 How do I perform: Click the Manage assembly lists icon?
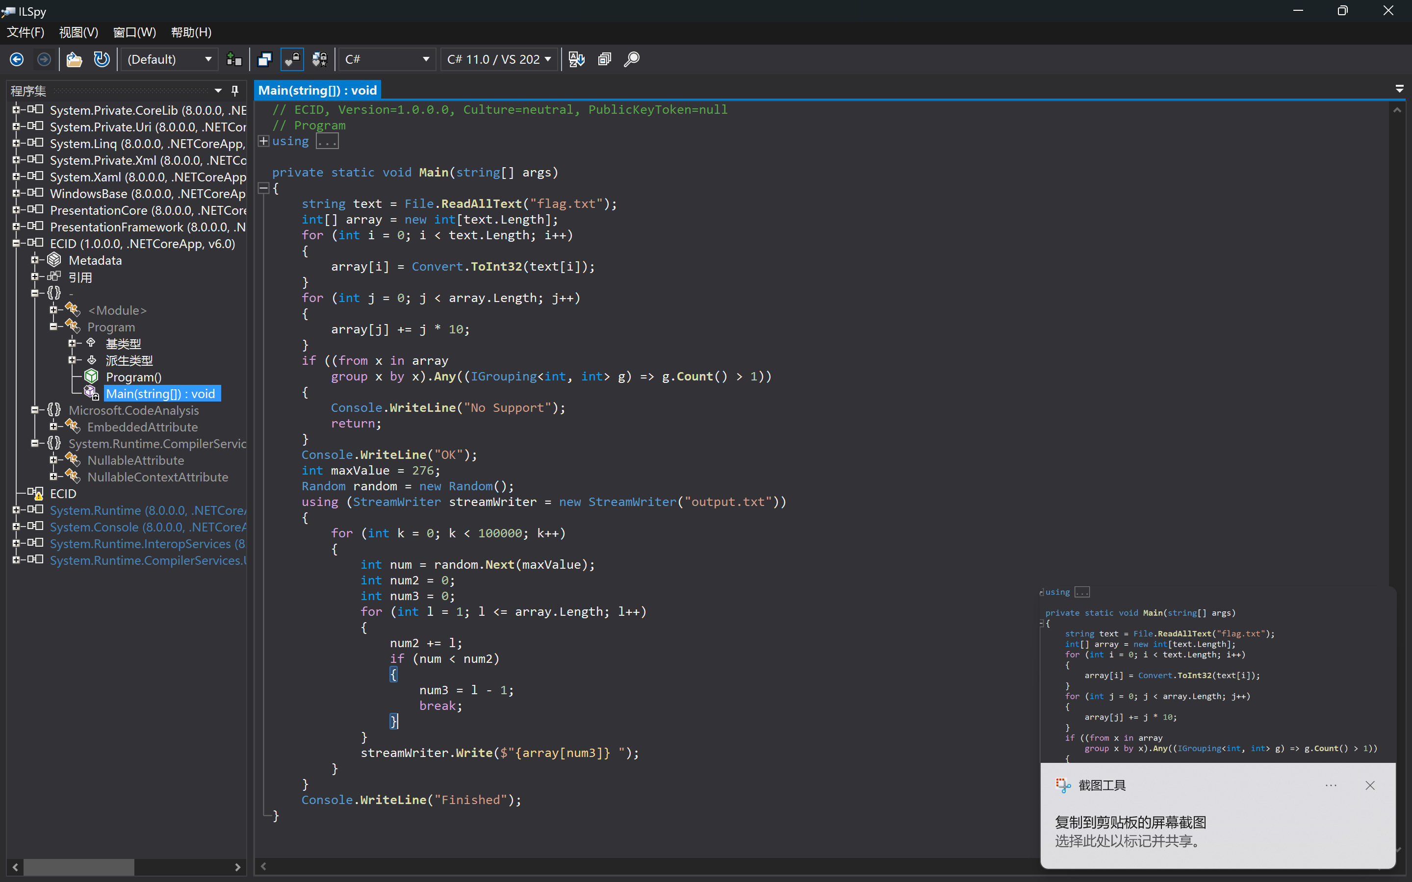pos(234,59)
